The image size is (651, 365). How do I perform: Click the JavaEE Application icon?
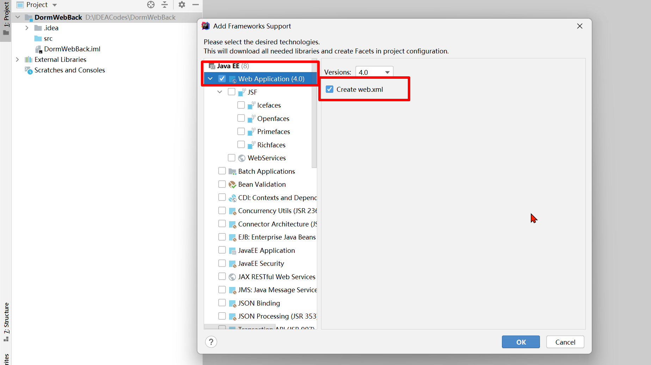pos(232,251)
